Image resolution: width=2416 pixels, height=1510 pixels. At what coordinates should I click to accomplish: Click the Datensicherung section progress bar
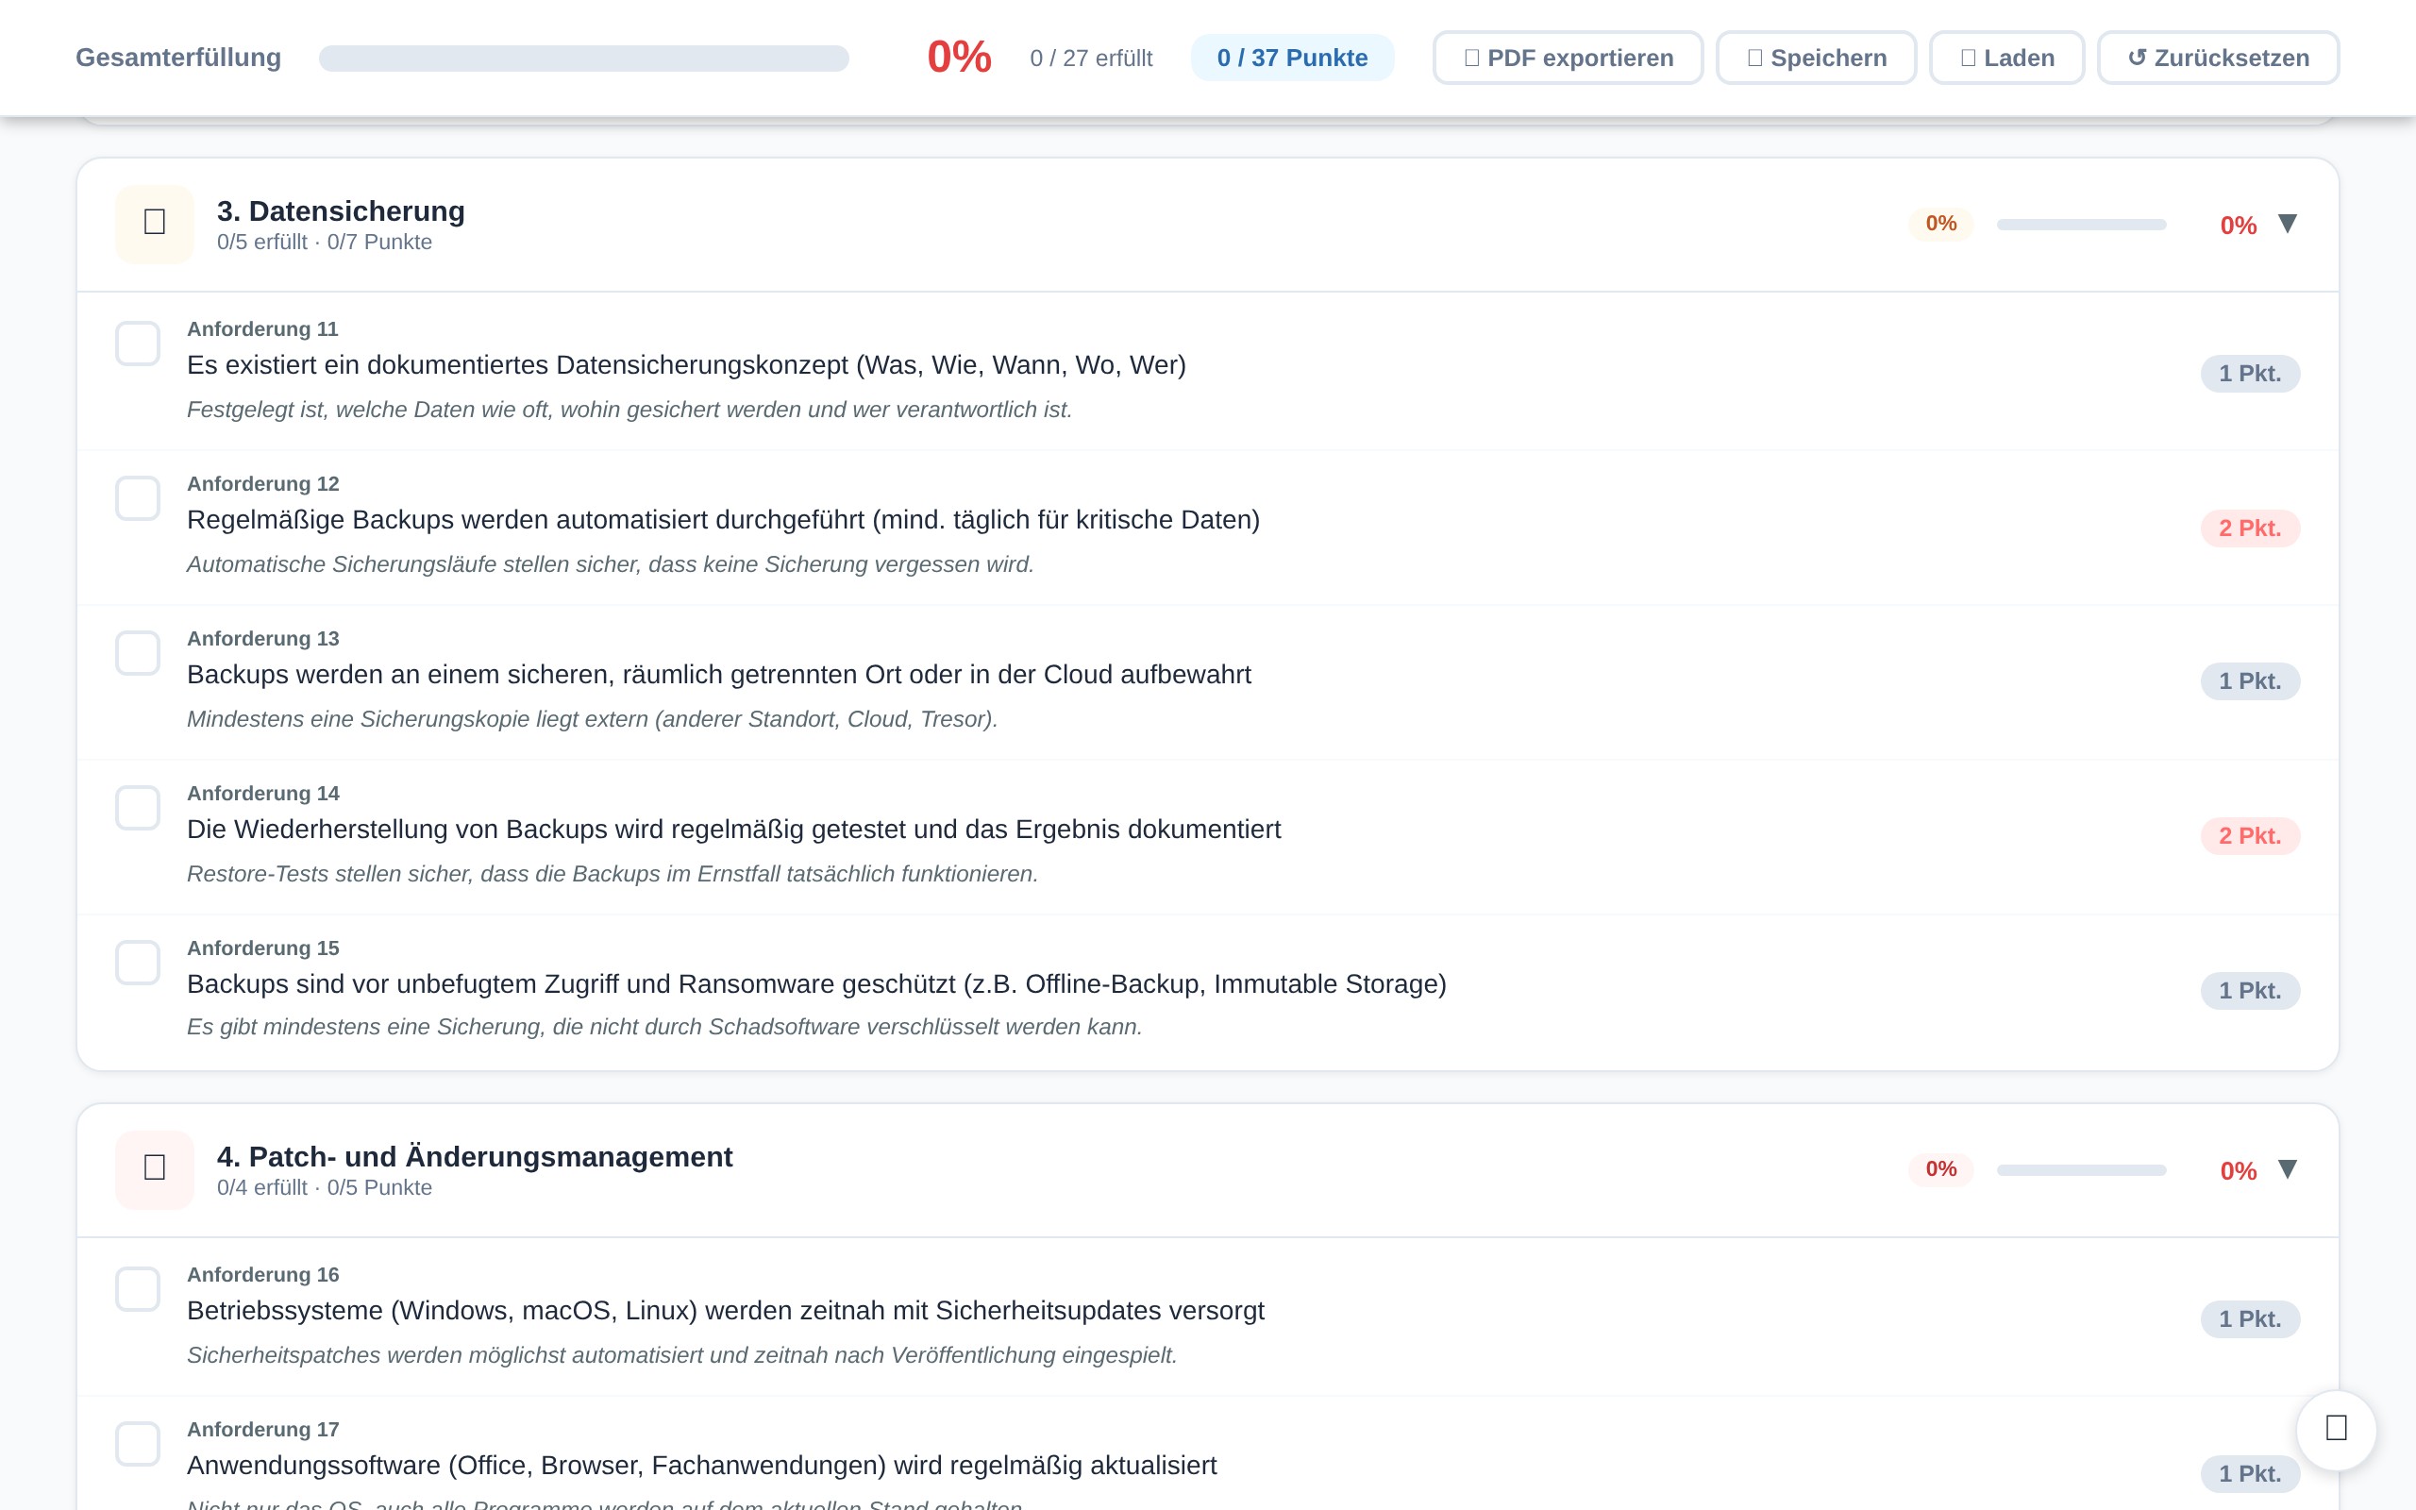coord(2082,225)
